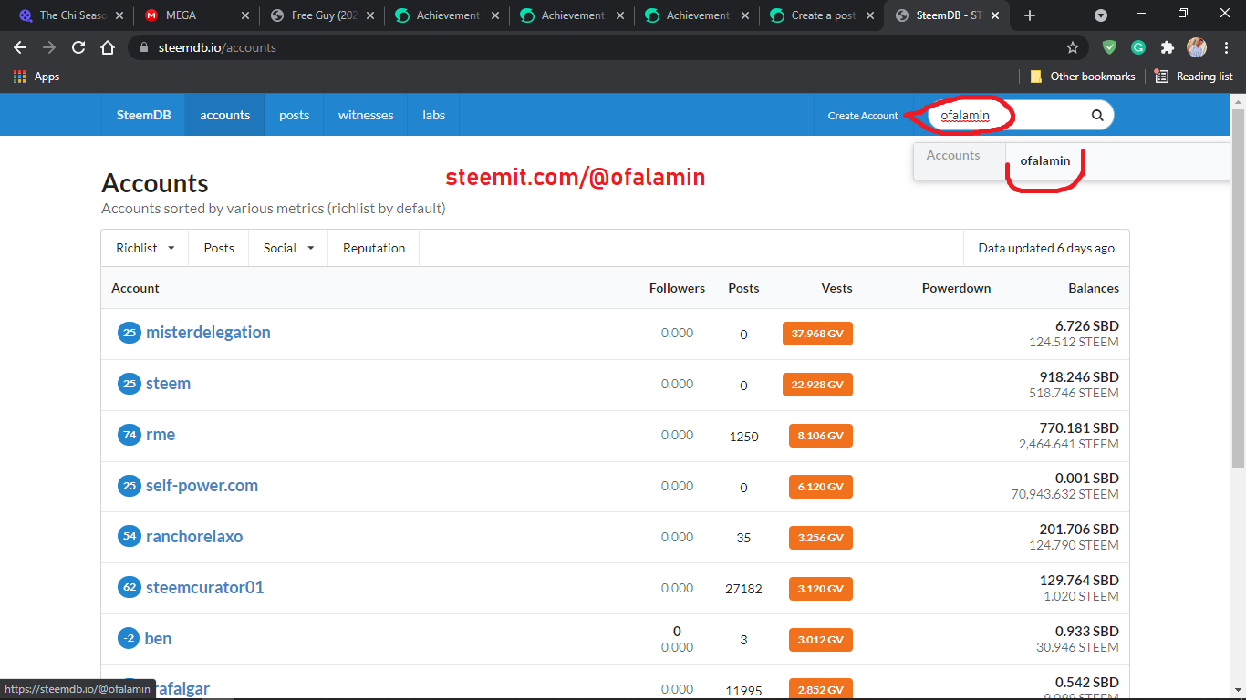
Task: Switch to the MEGA tab
Action: (x=193, y=15)
